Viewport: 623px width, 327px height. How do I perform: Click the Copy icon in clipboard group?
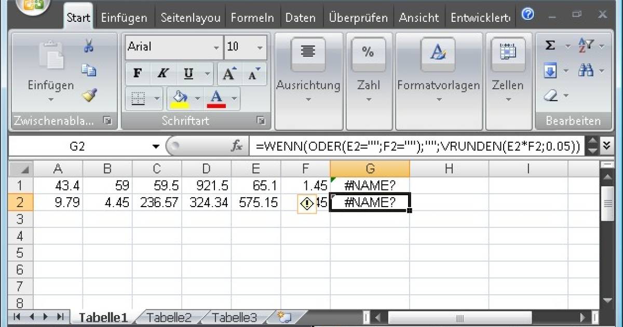[x=89, y=71]
